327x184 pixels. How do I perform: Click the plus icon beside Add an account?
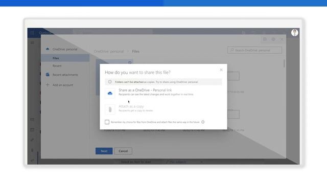(x=48, y=85)
